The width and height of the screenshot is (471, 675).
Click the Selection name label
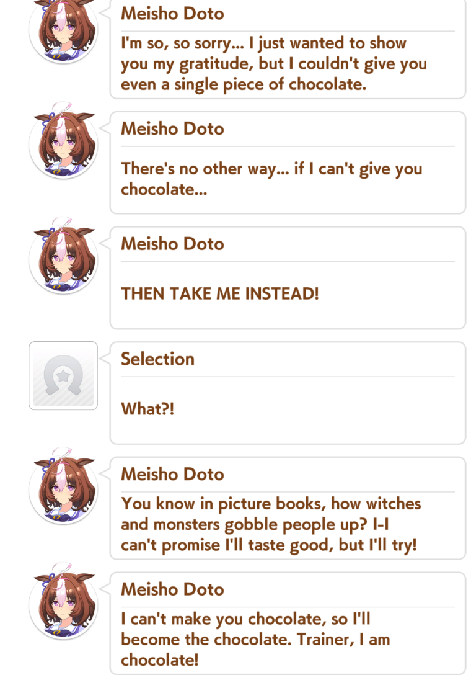158,359
